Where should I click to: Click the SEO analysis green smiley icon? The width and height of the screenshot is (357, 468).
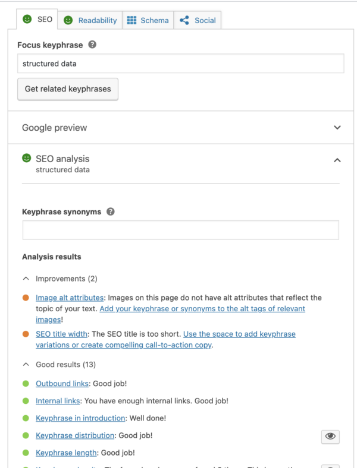(27, 158)
